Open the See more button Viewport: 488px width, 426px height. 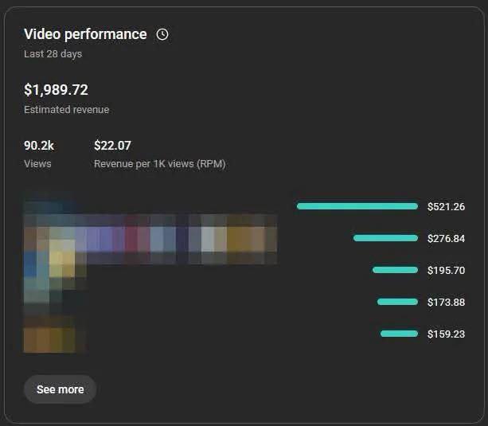tap(60, 389)
